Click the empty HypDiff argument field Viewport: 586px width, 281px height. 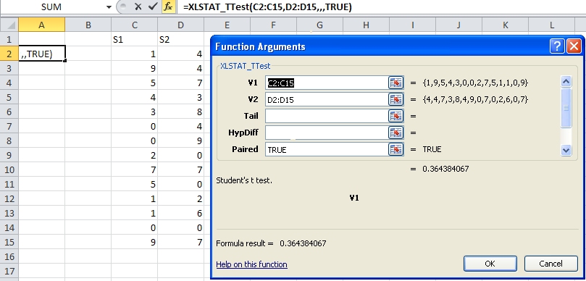click(x=327, y=133)
